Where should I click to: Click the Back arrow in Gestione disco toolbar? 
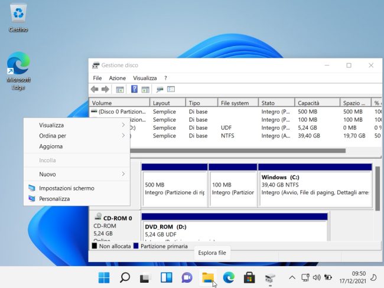(95, 89)
